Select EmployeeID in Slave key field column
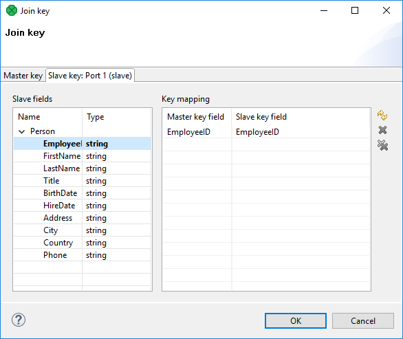Viewport: 403px width, 339px height. (x=257, y=132)
